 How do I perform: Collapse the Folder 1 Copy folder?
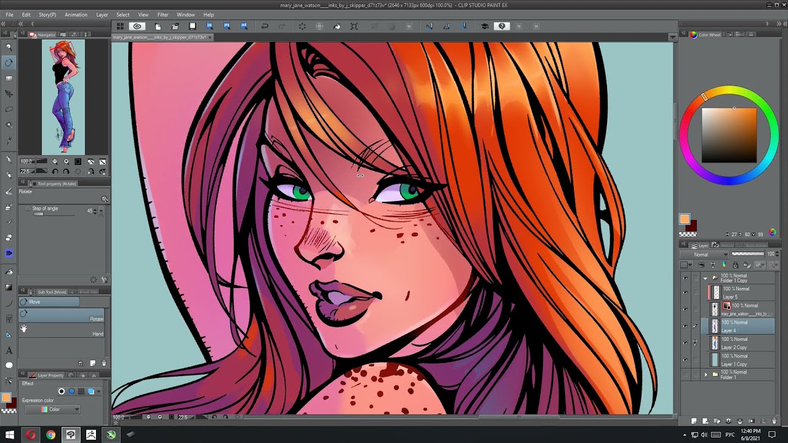(706, 278)
